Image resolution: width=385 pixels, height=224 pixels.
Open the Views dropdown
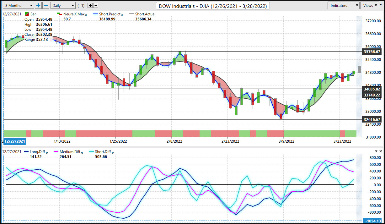pyautogui.click(x=370, y=5)
